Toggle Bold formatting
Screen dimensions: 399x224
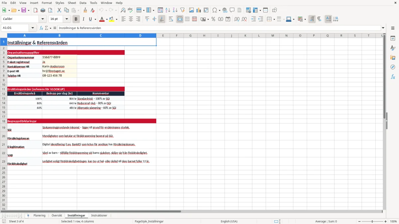click(x=76, y=19)
